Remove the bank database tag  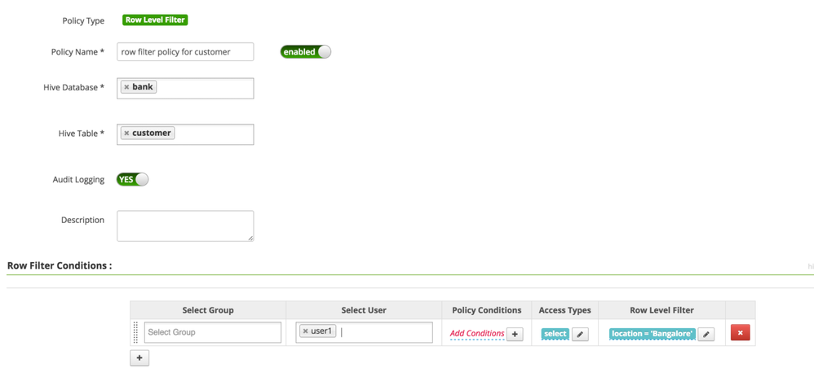coord(126,87)
